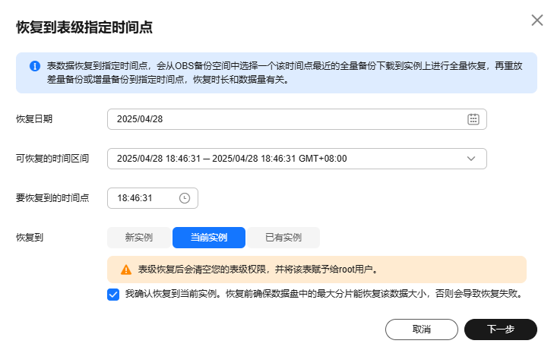The image size is (554, 350).
Task: Select the 已有实例 restore target option
Action: pyautogui.click(x=283, y=238)
